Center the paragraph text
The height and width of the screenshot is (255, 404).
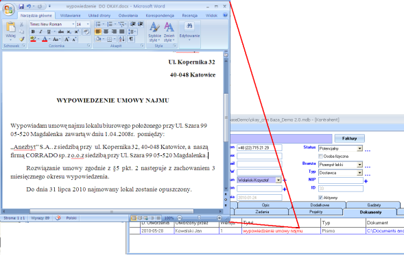tap(106, 31)
